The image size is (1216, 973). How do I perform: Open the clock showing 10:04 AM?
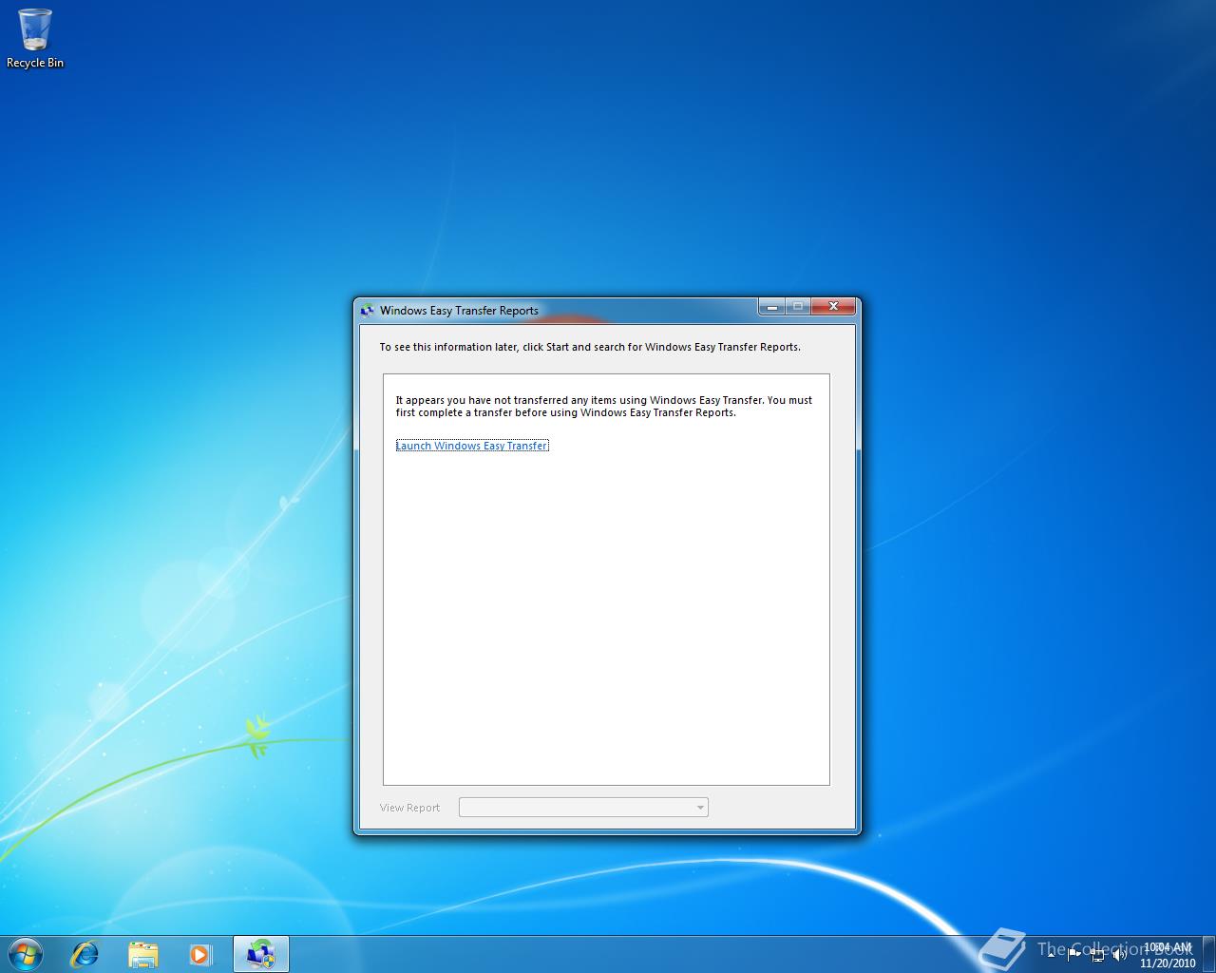click(x=1168, y=954)
